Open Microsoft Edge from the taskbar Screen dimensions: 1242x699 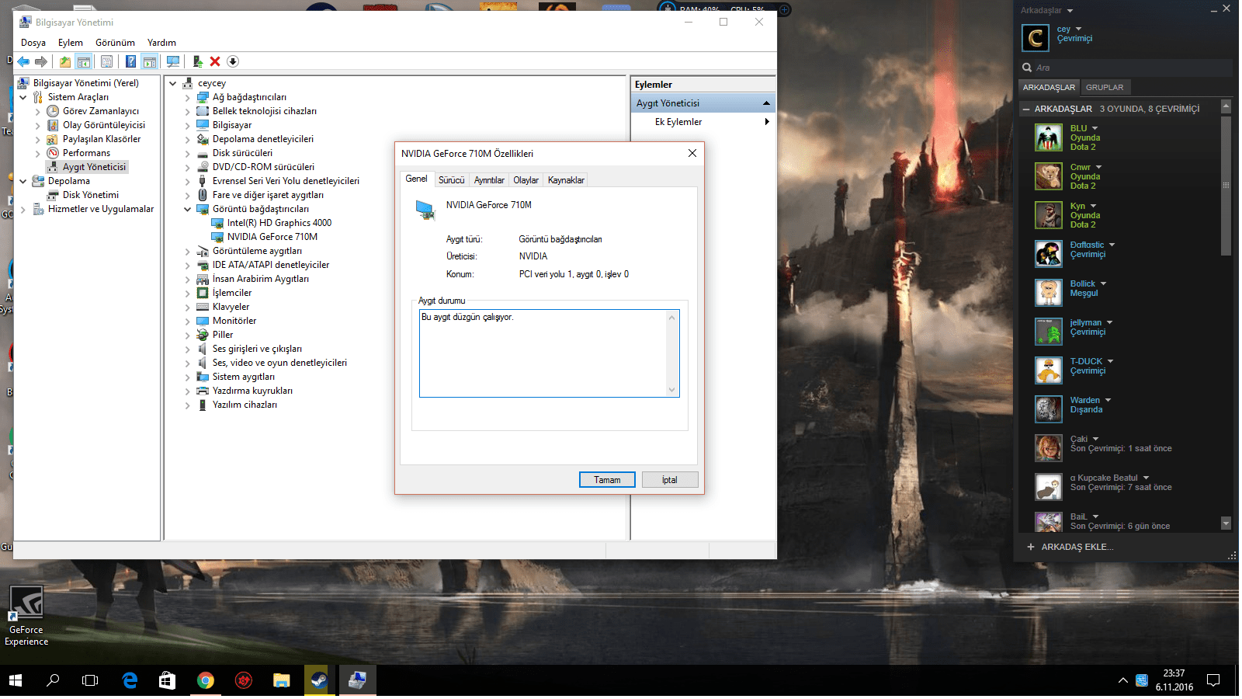[130, 680]
